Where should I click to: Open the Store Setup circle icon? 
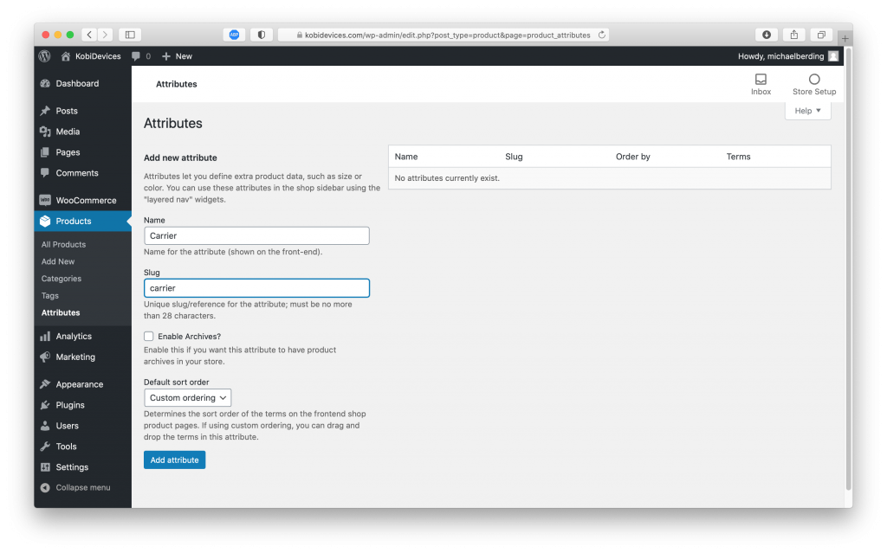(x=814, y=79)
